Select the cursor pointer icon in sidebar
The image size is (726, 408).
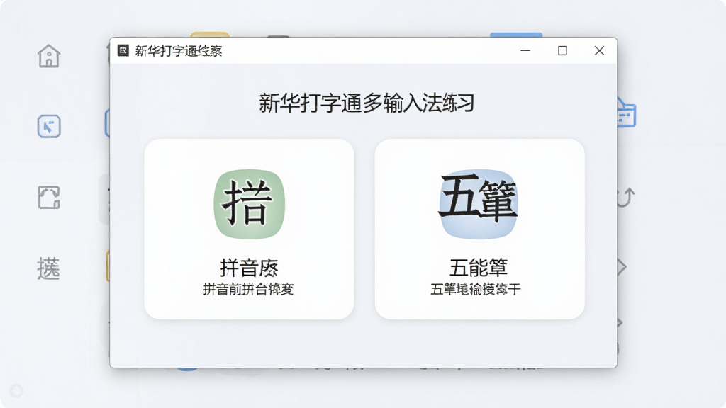(x=49, y=126)
